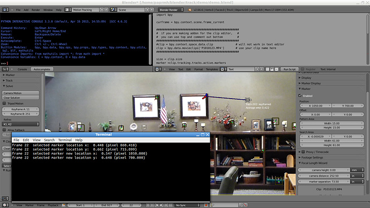The height and width of the screenshot is (208, 370).
Task: Click the Console menu button
Action: (22, 69)
